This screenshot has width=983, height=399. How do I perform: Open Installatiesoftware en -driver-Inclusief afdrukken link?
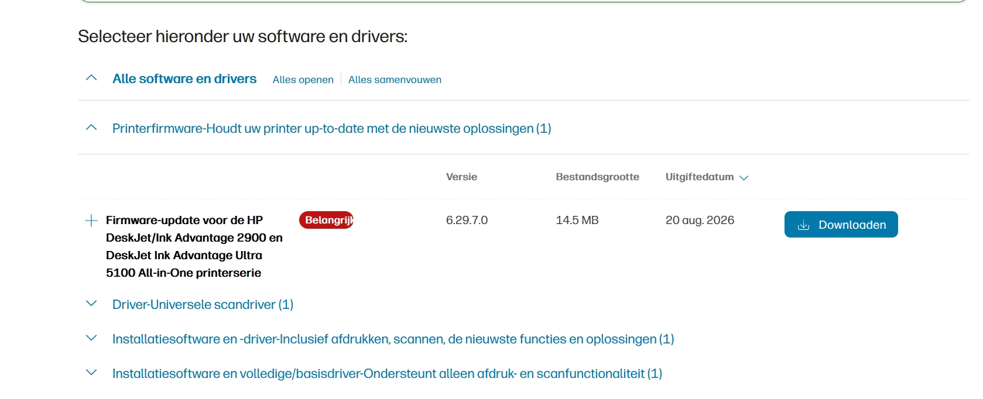(393, 339)
